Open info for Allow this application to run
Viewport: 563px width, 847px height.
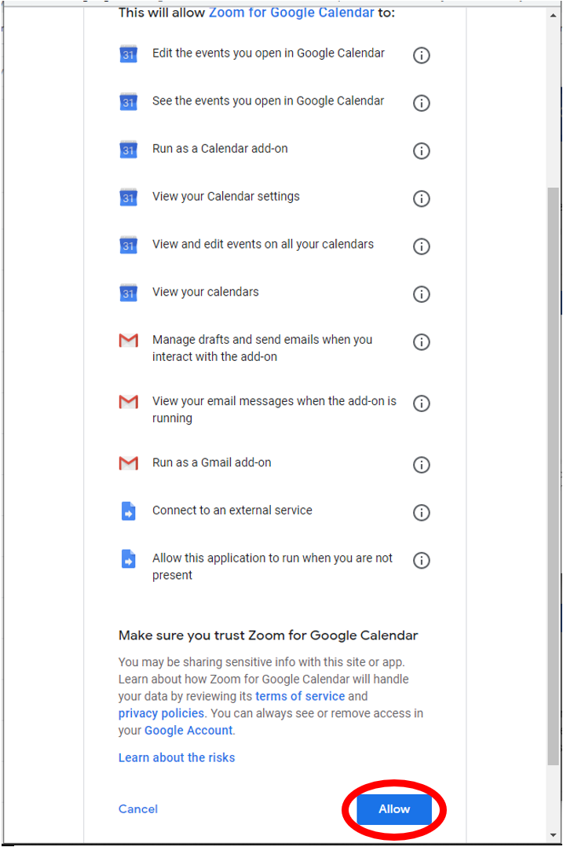(x=421, y=560)
